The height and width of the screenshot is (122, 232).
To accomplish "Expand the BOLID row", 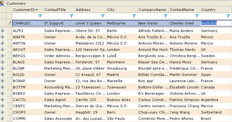I will click(2, 74).
